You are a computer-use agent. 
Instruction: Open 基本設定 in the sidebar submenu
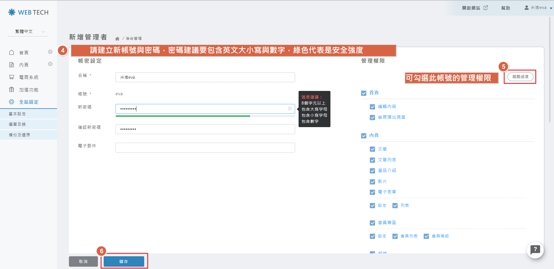click(x=17, y=114)
